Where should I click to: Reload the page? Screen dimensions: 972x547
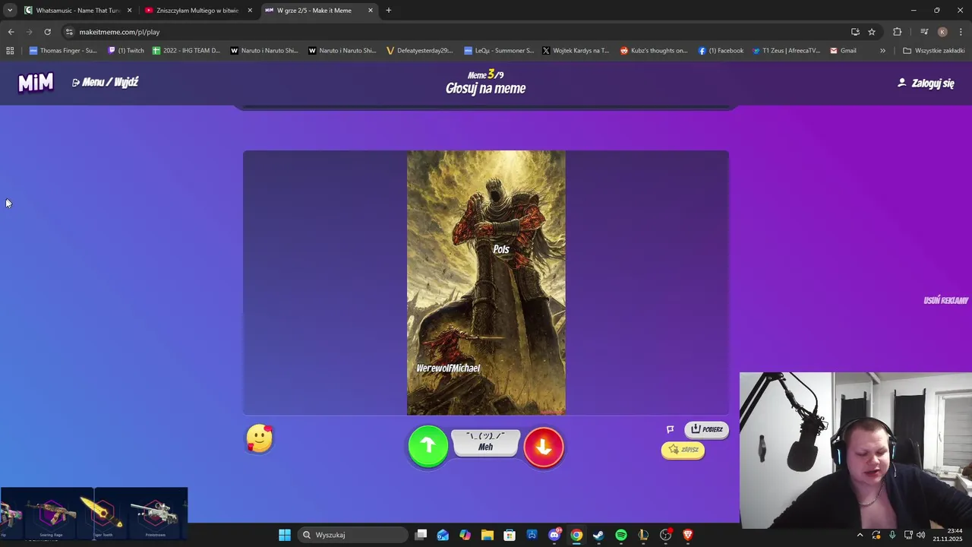click(47, 32)
